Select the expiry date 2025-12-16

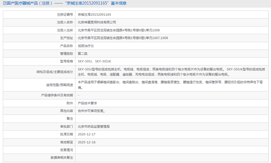pos(87,142)
